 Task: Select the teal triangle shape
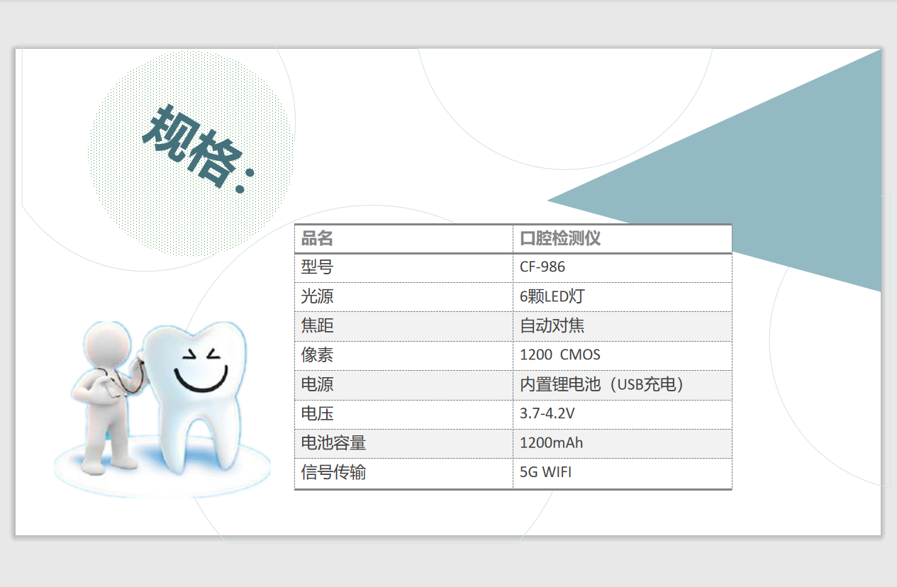pyautogui.click(x=715, y=170)
